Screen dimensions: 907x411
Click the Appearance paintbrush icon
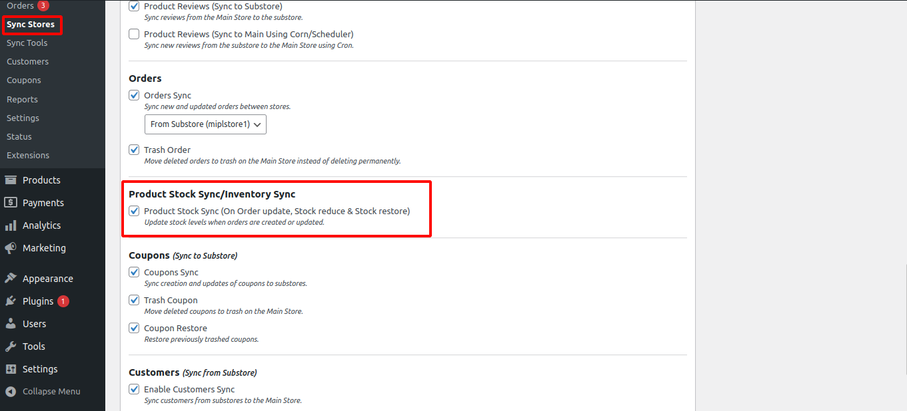(x=11, y=279)
